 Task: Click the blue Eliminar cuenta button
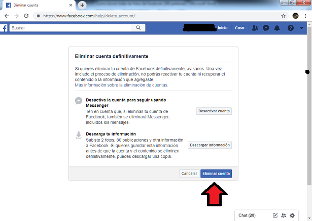(x=216, y=173)
